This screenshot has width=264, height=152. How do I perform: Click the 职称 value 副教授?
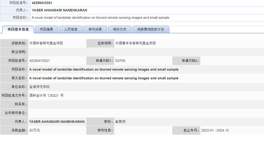pos(120,122)
